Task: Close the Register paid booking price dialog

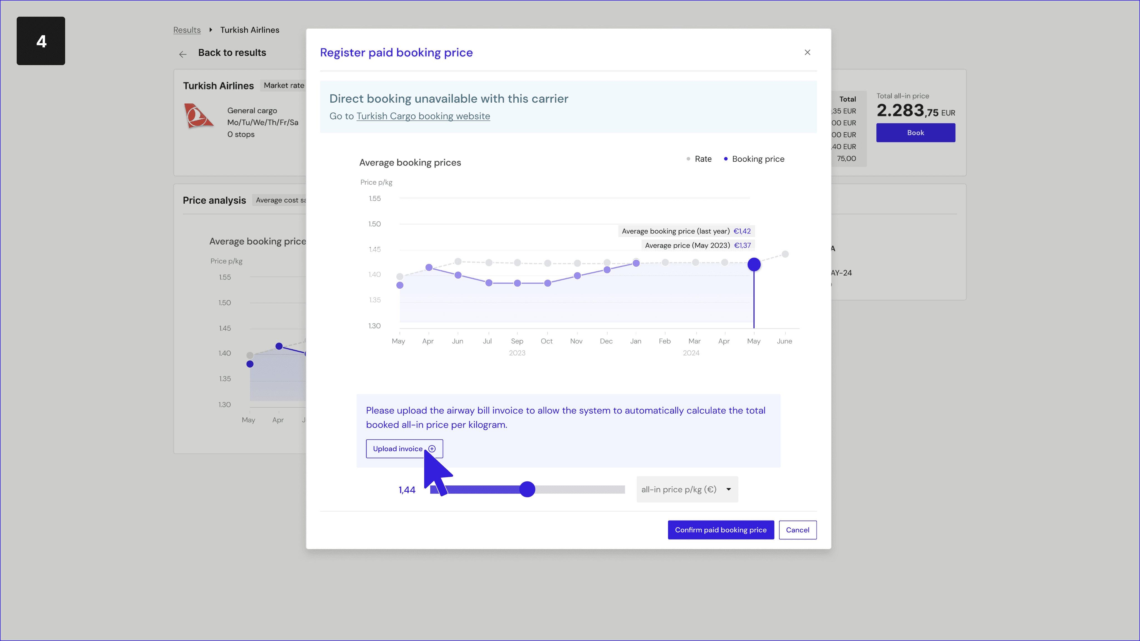Action: 807,52
